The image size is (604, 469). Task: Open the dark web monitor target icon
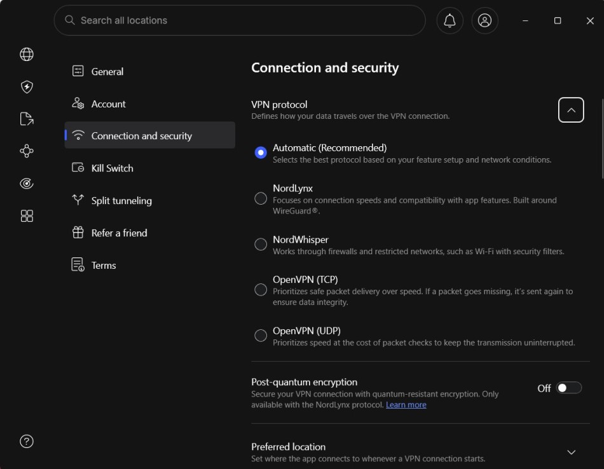coord(27,183)
